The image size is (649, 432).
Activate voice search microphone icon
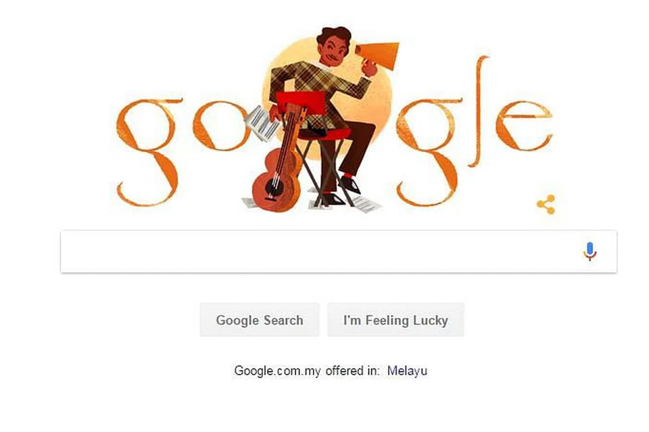(590, 251)
